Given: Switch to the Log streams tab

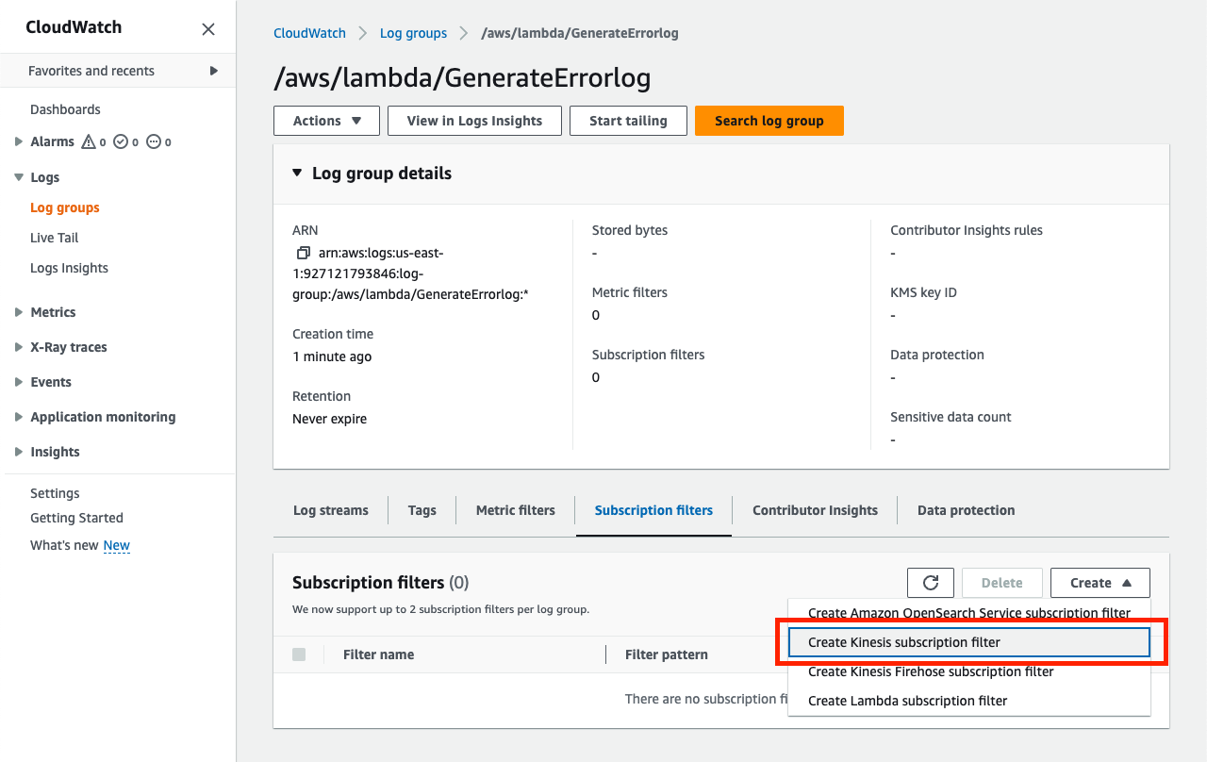Looking at the screenshot, I should pyautogui.click(x=331, y=510).
